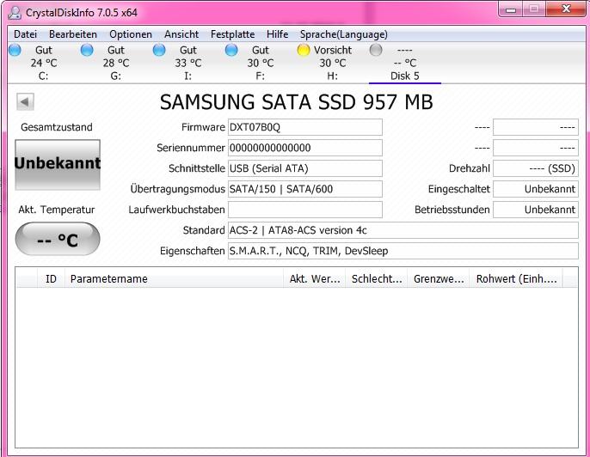Go to previous disk with left arrow
The height and width of the screenshot is (457, 590).
point(25,101)
